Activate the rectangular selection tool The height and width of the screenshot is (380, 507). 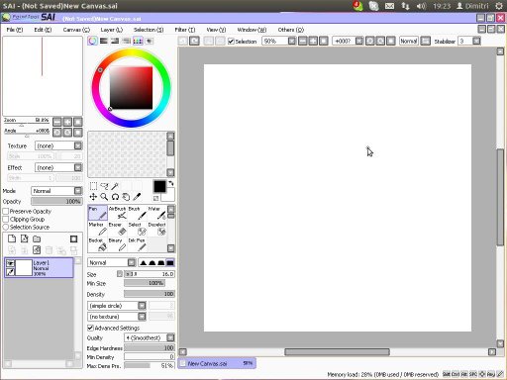pos(93,186)
